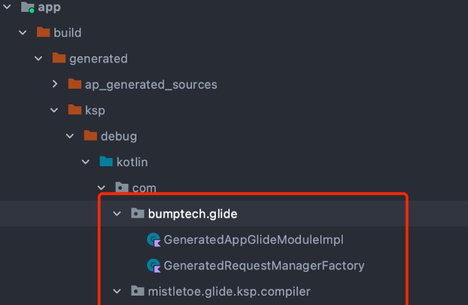The height and width of the screenshot is (305, 468).
Task: Click the GeneratedAppGlideModuleImpl Kotlin class icon
Action: click(x=154, y=240)
